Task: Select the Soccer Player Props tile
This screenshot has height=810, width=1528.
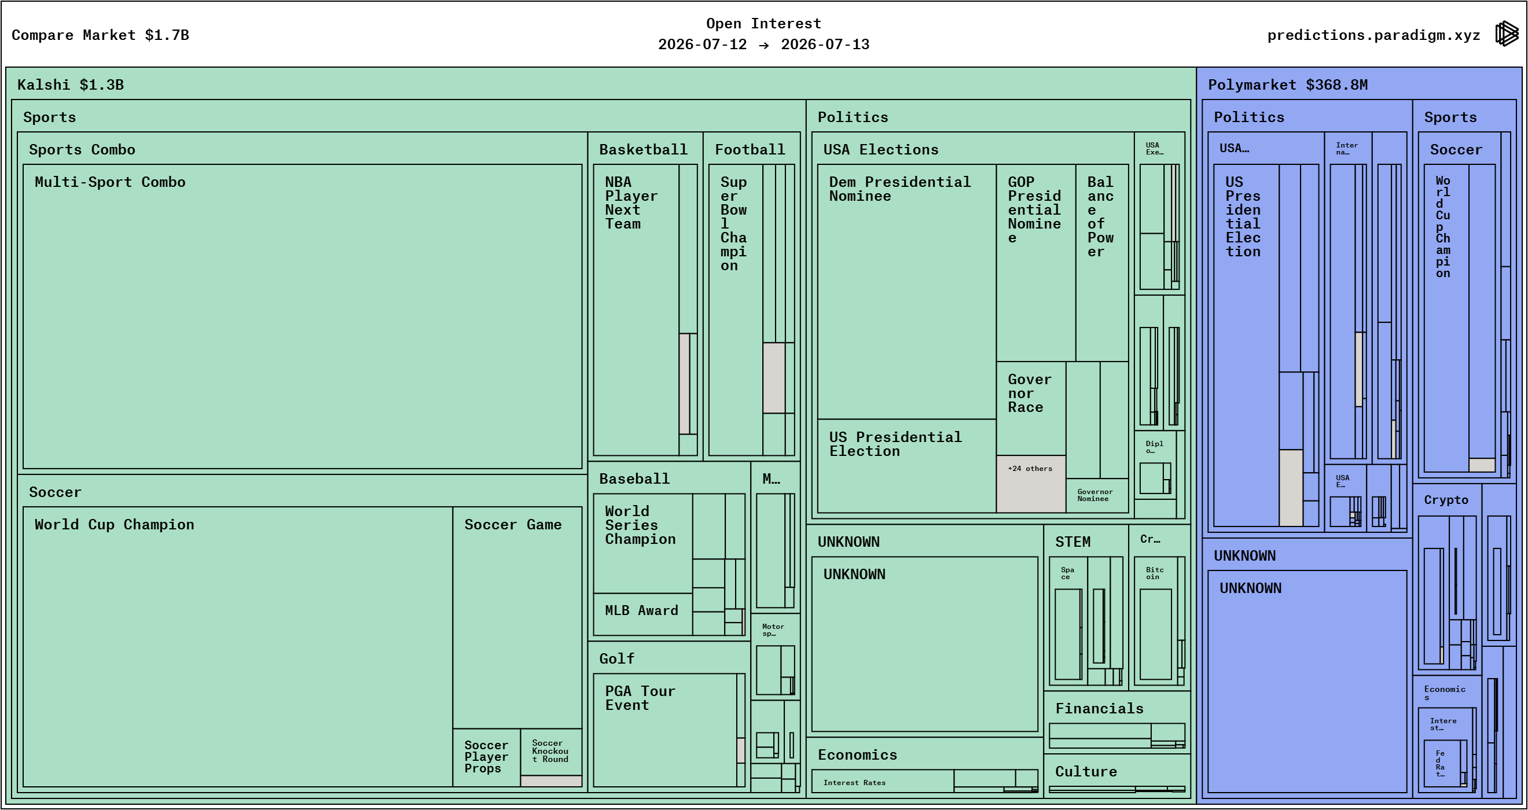Action: (x=486, y=757)
